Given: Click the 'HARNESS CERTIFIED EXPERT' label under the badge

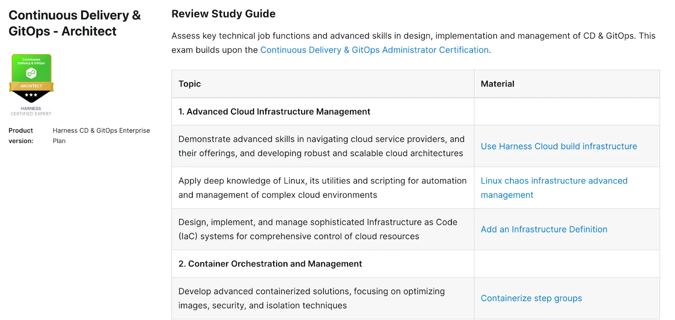Looking at the screenshot, I should click(x=31, y=111).
